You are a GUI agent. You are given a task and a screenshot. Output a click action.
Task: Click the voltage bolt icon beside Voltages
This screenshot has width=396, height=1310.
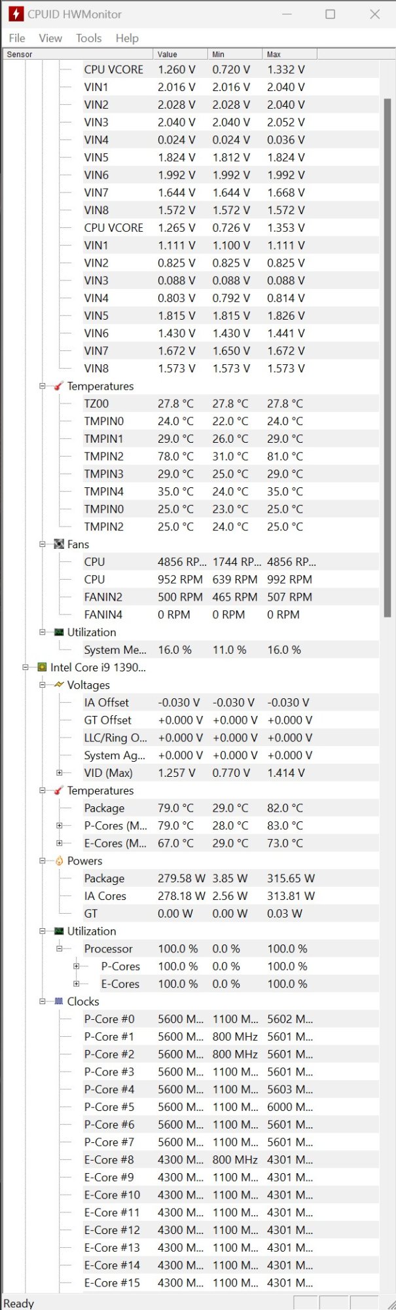click(59, 685)
